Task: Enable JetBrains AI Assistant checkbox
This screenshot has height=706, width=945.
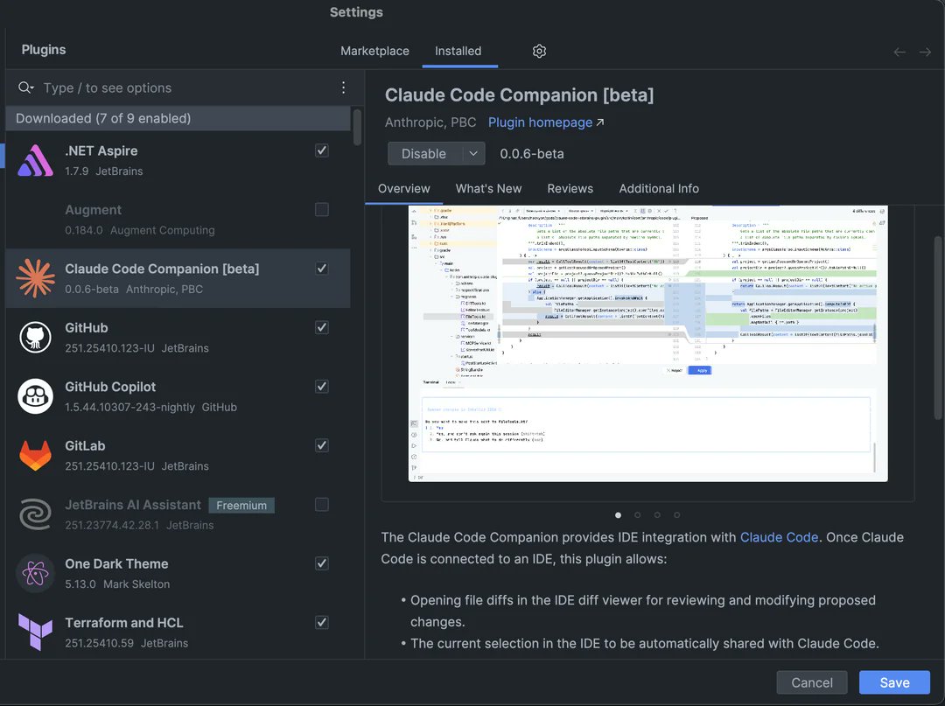Action: click(322, 505)
